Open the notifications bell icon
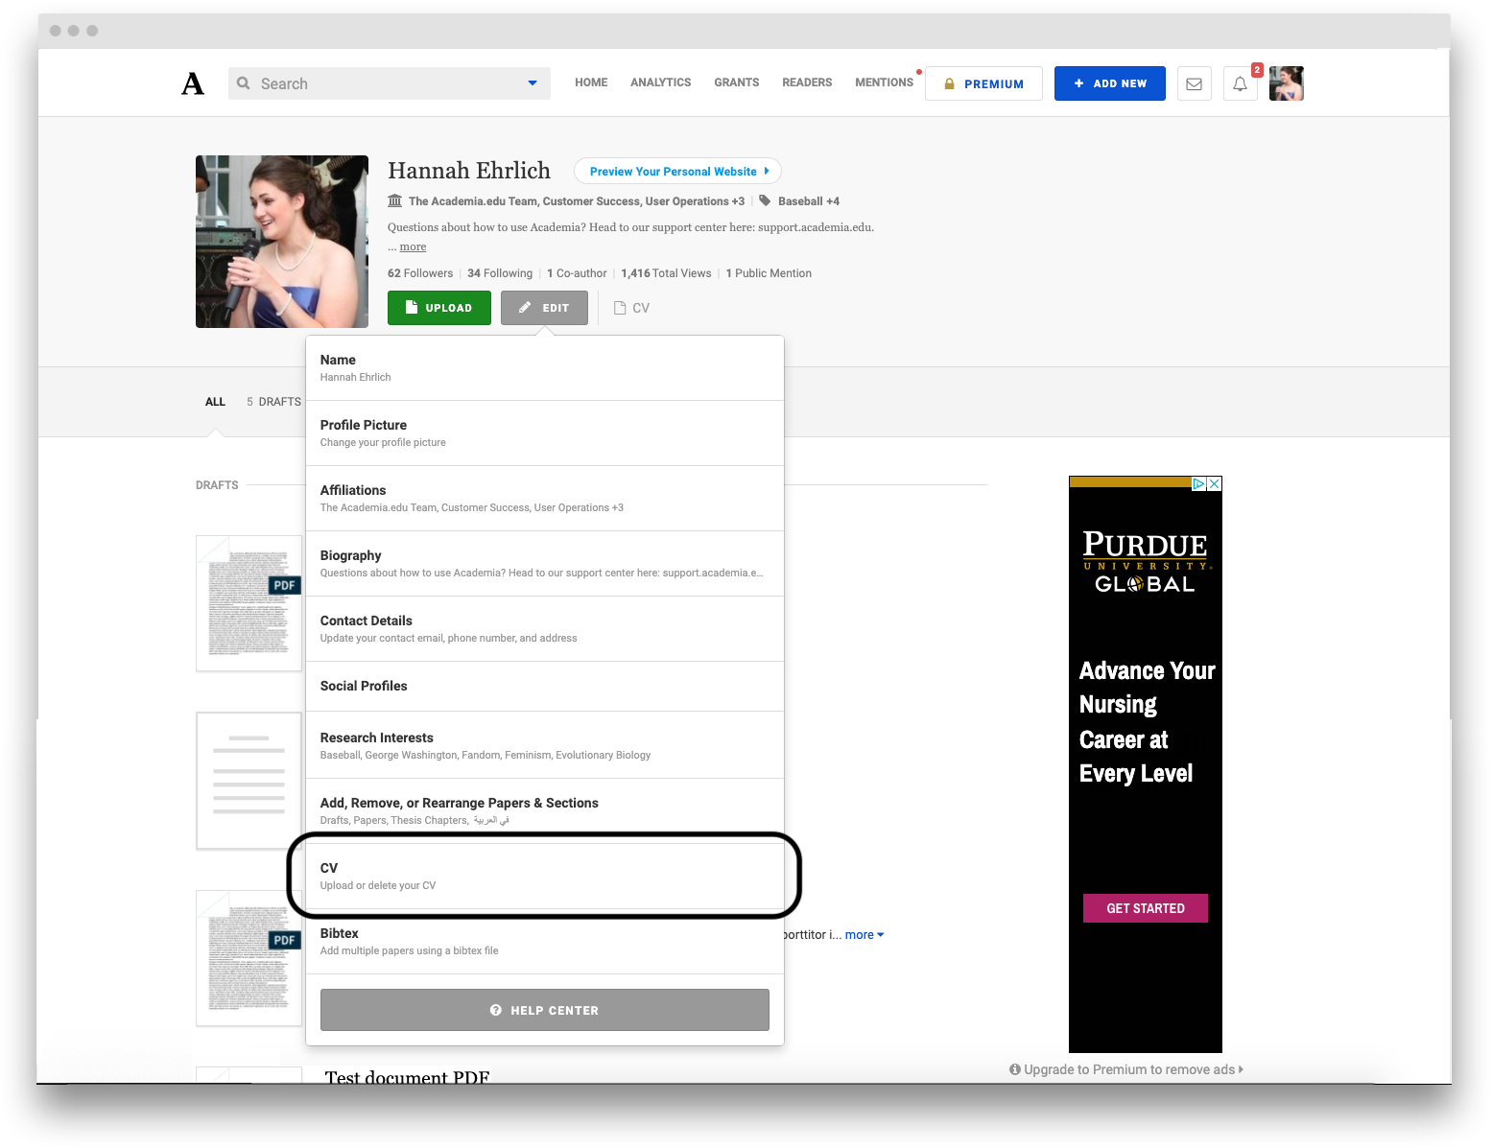Image resolution: width=1492 pixels, height=1148 pixels. (x=1240, y=83)
